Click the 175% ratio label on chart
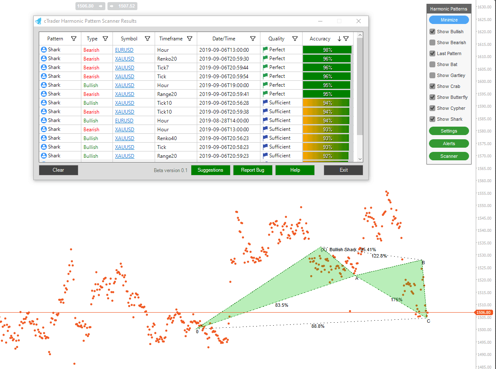Viewport: 496px width, 369px height. (x=397, y=300)
